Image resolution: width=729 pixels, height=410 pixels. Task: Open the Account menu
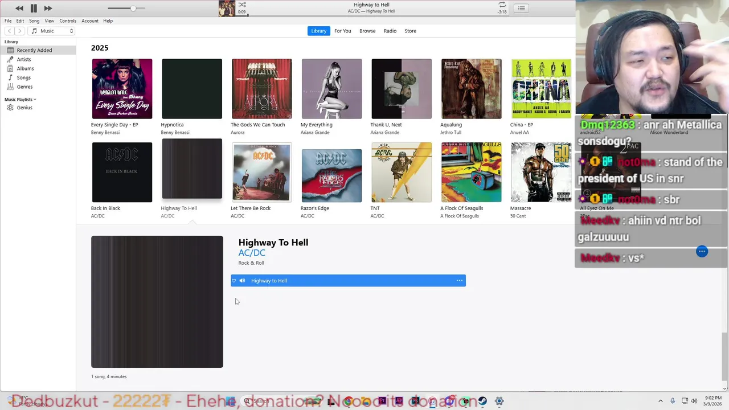(89, 20)
